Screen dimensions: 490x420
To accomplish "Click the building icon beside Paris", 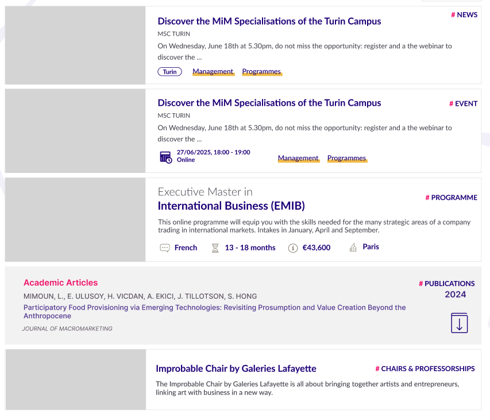I will coord(353,247).
